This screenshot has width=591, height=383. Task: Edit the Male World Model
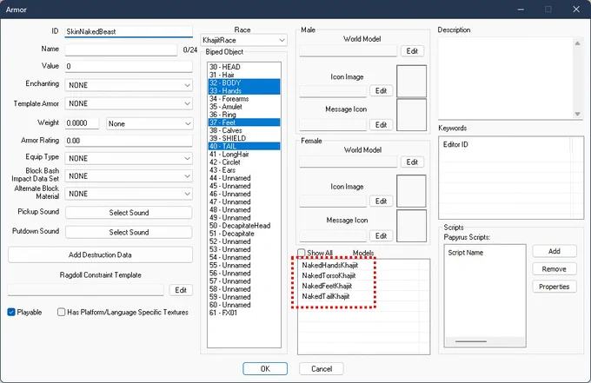pos(412,51)
